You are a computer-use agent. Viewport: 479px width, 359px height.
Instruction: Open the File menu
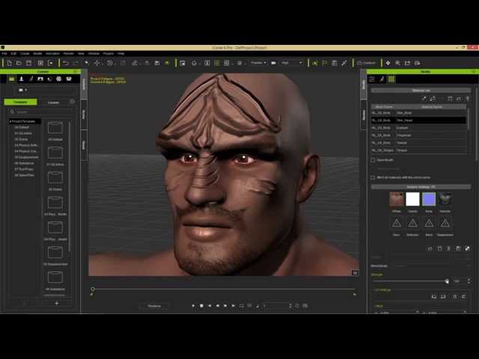[4, 53]
